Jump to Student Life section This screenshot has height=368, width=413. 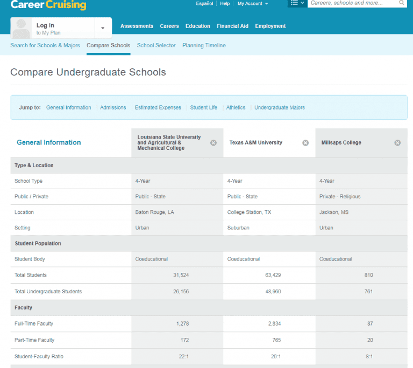pos(204,107)
